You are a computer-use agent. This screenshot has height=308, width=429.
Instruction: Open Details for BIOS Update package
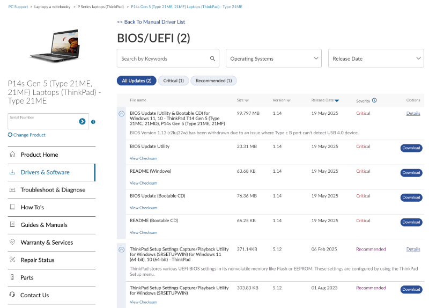[413, 113]
